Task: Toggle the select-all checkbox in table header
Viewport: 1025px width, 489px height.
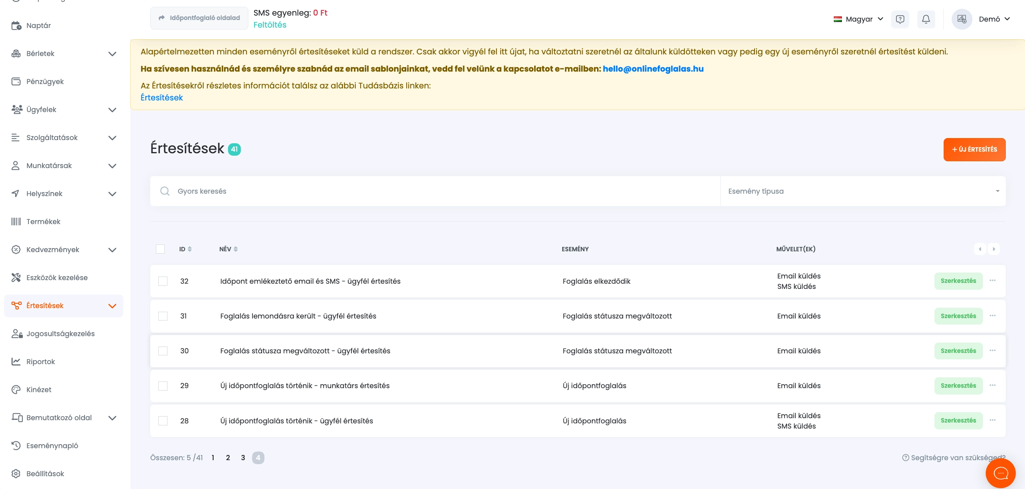Action: [x=160, y=249]
